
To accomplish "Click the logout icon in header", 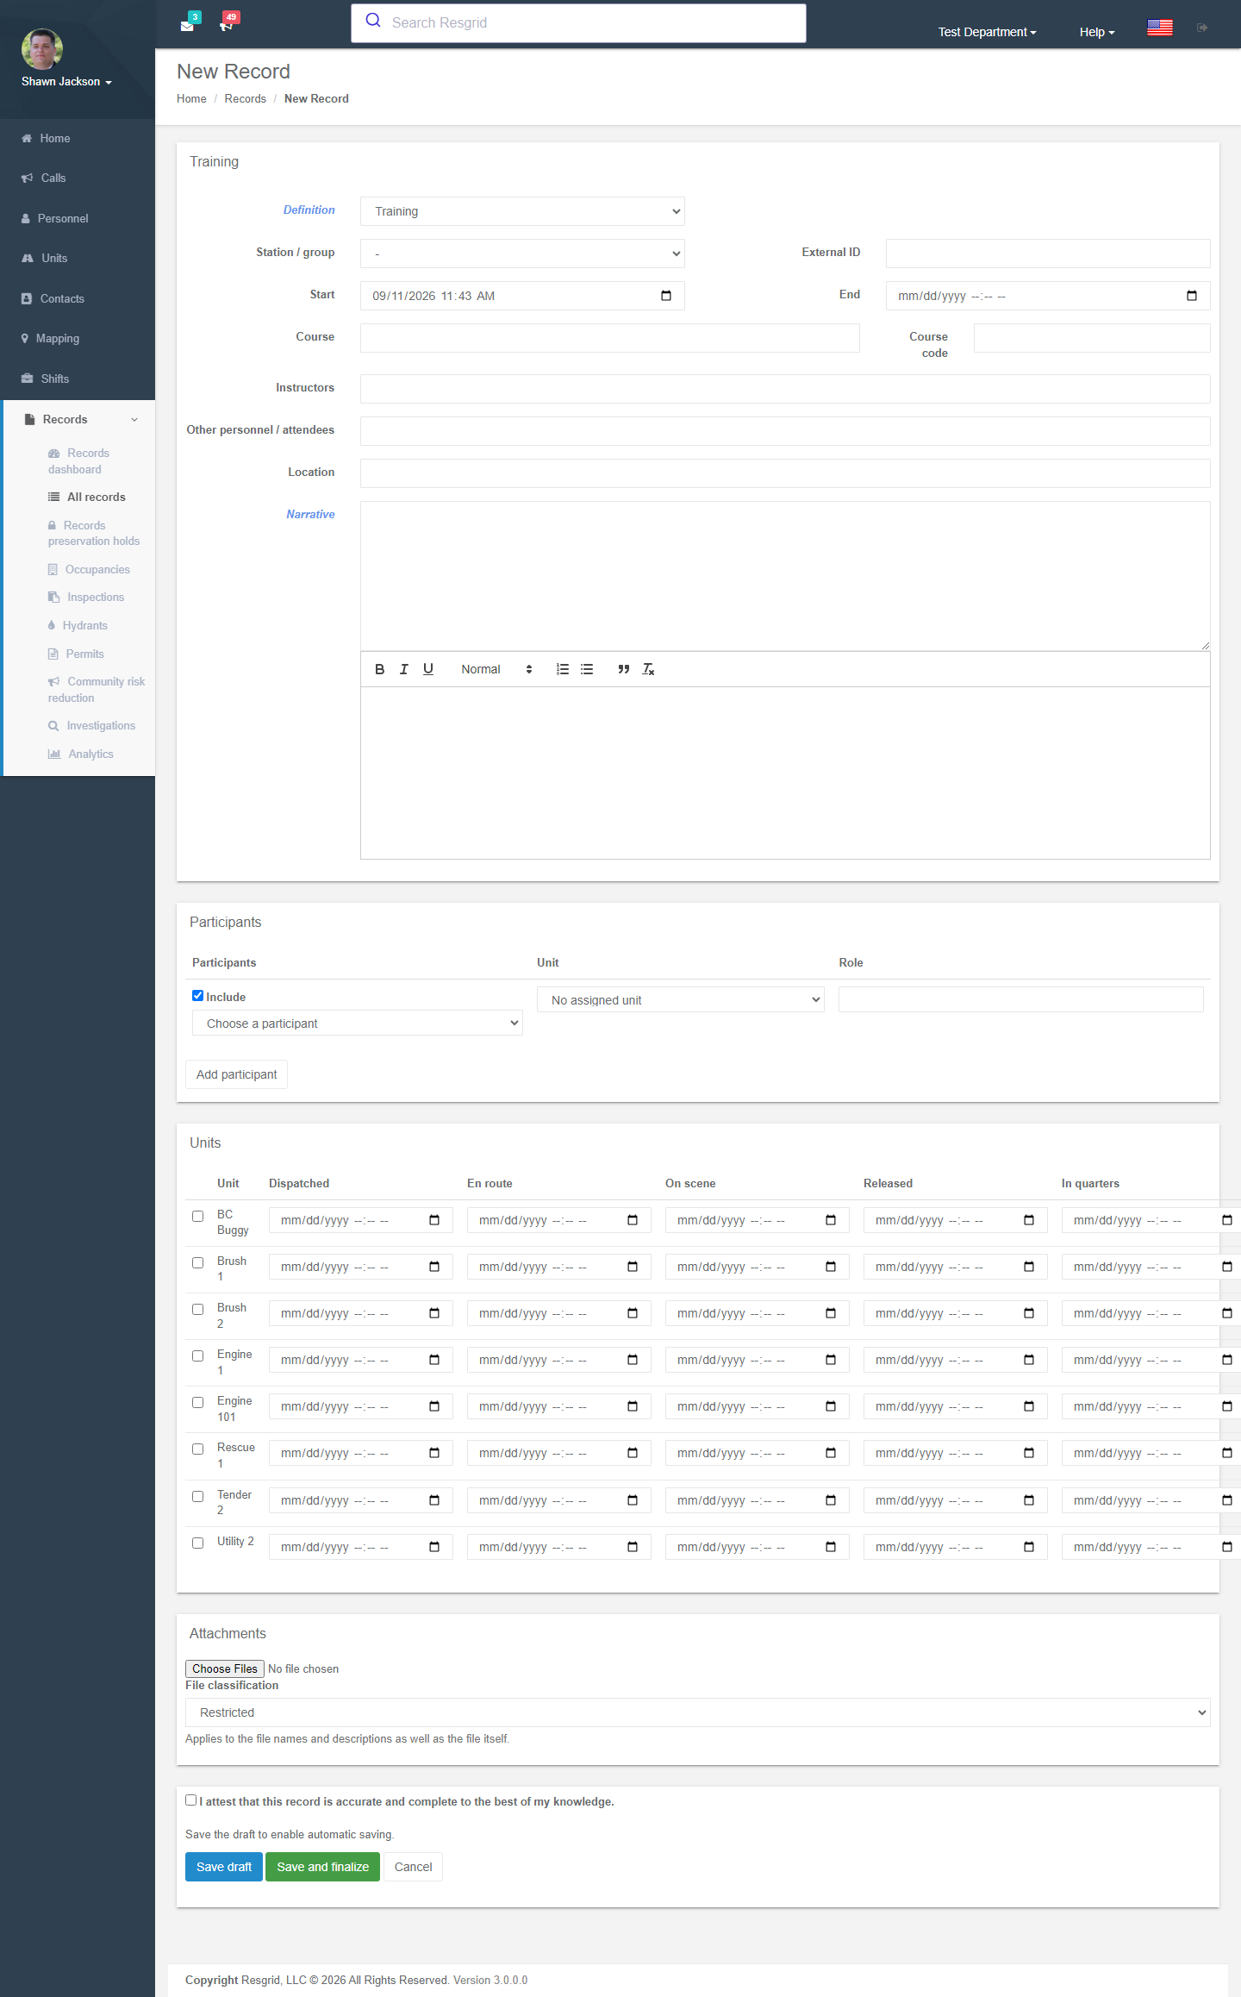I will pos(1202,28).
